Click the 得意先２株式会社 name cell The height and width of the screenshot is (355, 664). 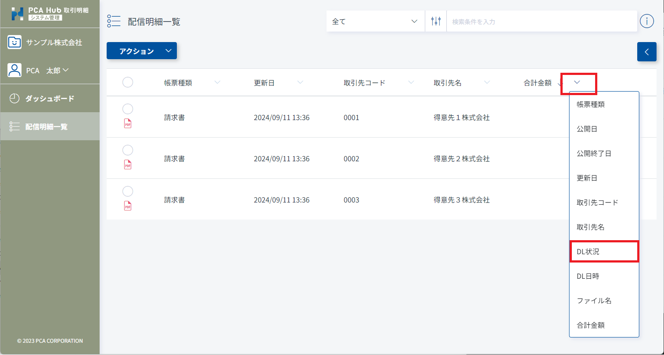462,159
